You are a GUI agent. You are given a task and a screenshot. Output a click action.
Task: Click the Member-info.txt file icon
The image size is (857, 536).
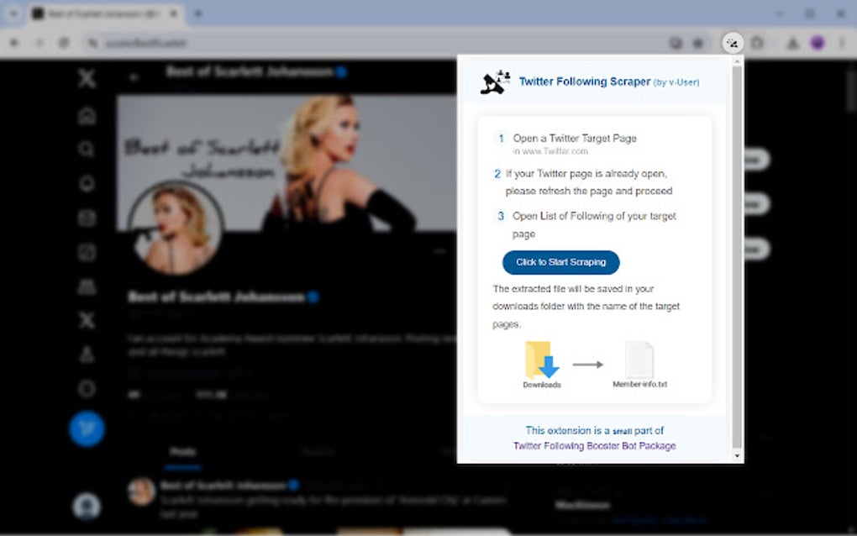(x=639, y=360)
